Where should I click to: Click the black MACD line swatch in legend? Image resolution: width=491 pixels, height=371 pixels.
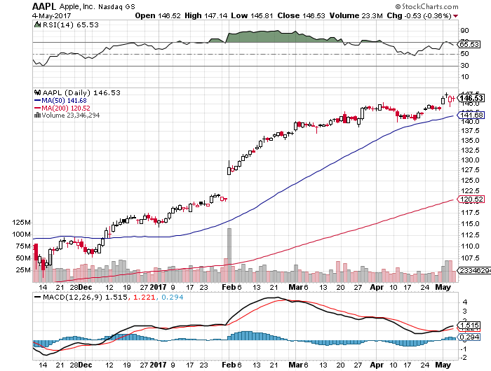[38, 297]
